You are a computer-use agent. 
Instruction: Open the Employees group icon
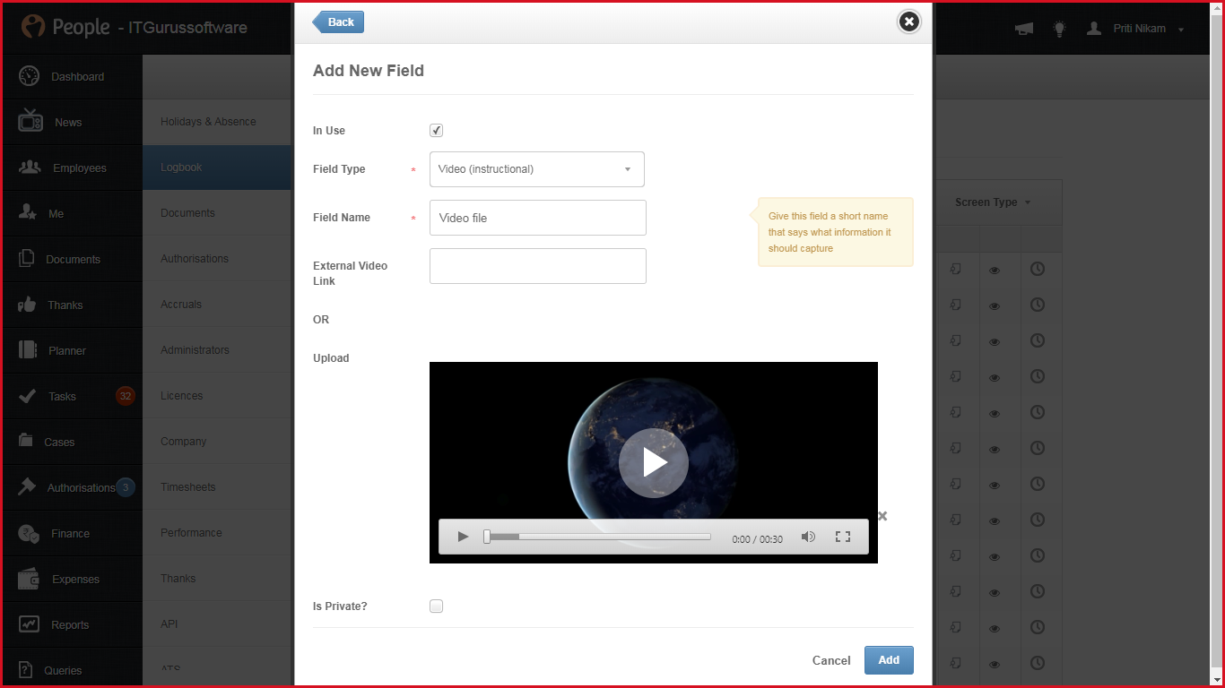pyautogui.click(x=30, y=168)
